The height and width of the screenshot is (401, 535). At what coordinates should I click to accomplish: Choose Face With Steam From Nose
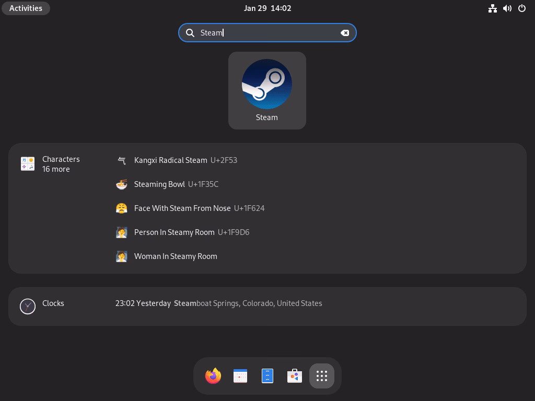190,208
